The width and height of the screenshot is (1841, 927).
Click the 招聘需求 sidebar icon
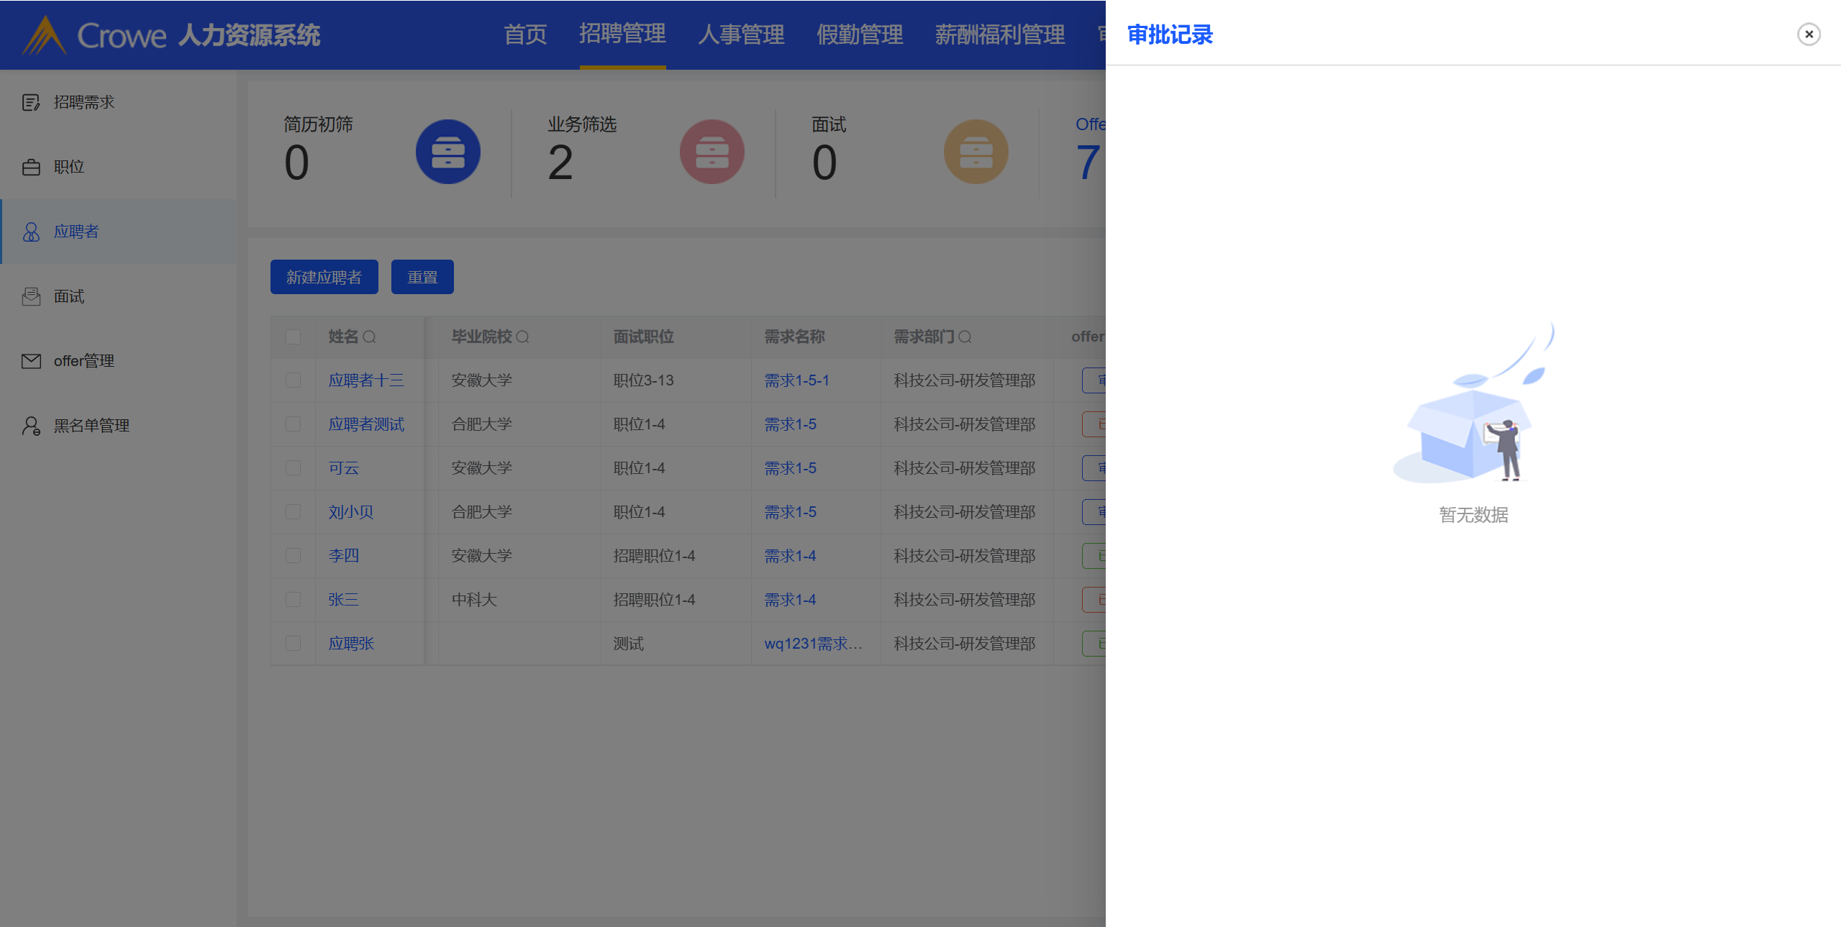(x=31, y=103)
